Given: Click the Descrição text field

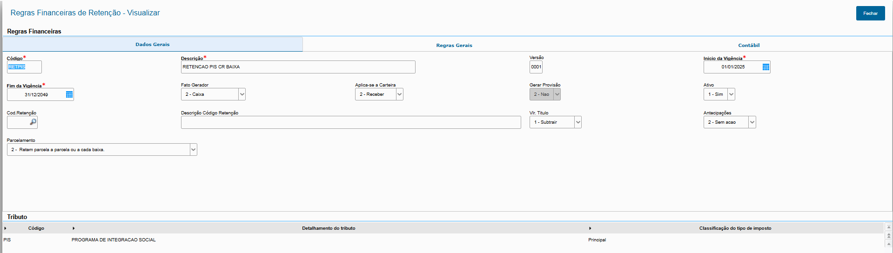Looking at the screenshot, I should 298,67.
